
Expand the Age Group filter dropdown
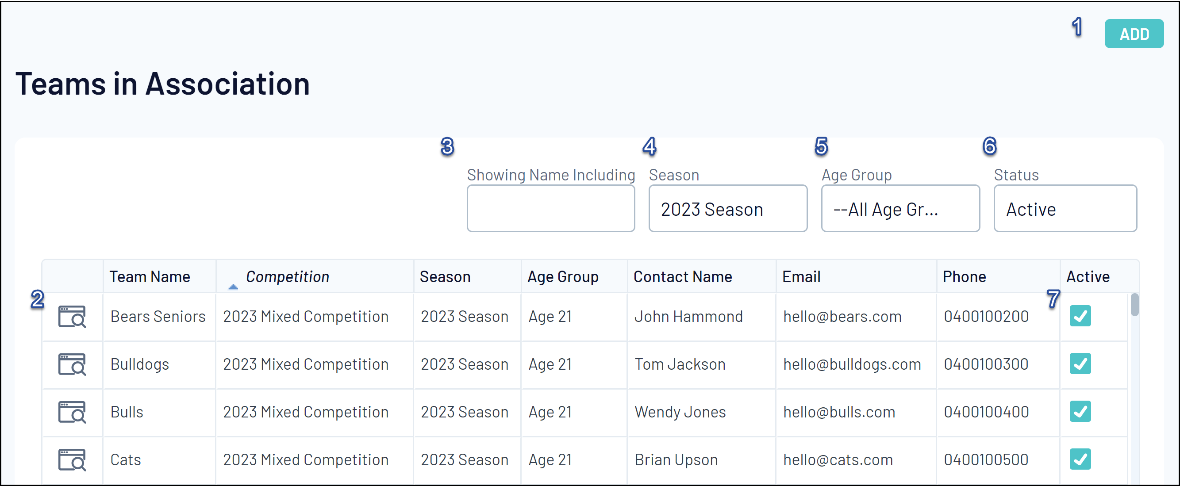(x=900, y=209)
